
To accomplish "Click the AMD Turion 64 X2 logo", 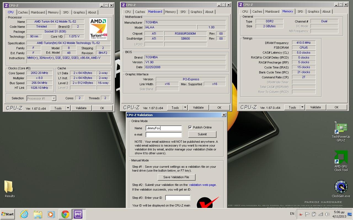I will (98, 29).
